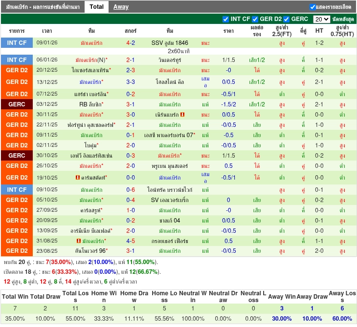Image resolution: width=357 pixels, height=327 pixels.
Task: Open ไอน์ทรัค บราวน์ชไวก์ team link
Action: pos(170,190)
